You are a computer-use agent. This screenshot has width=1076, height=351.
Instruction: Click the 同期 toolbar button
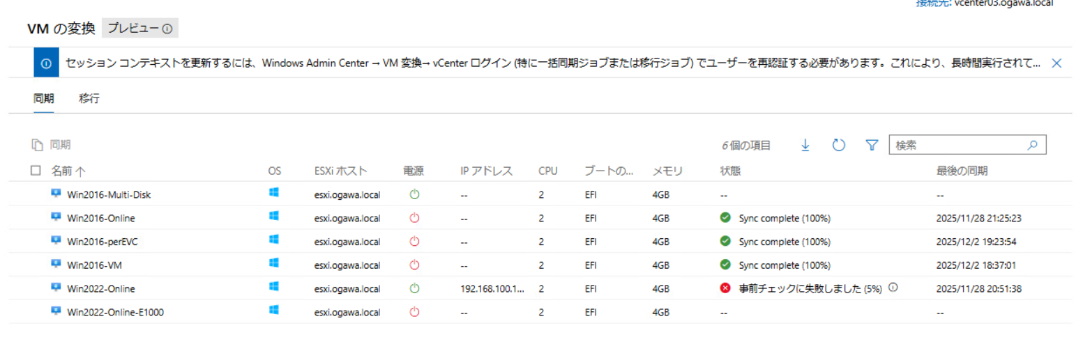point(52,145)
